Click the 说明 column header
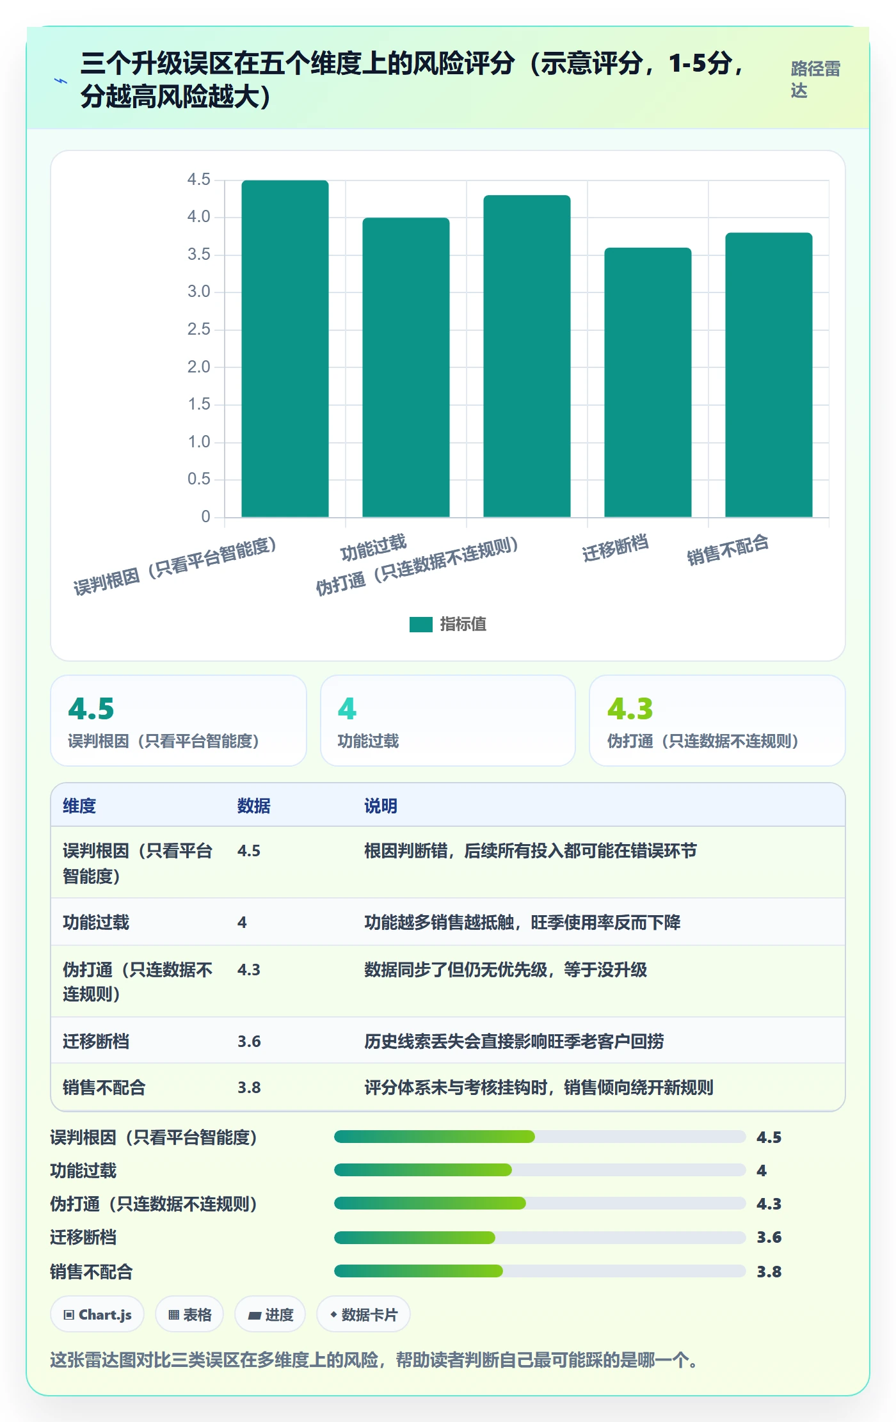 381,806
